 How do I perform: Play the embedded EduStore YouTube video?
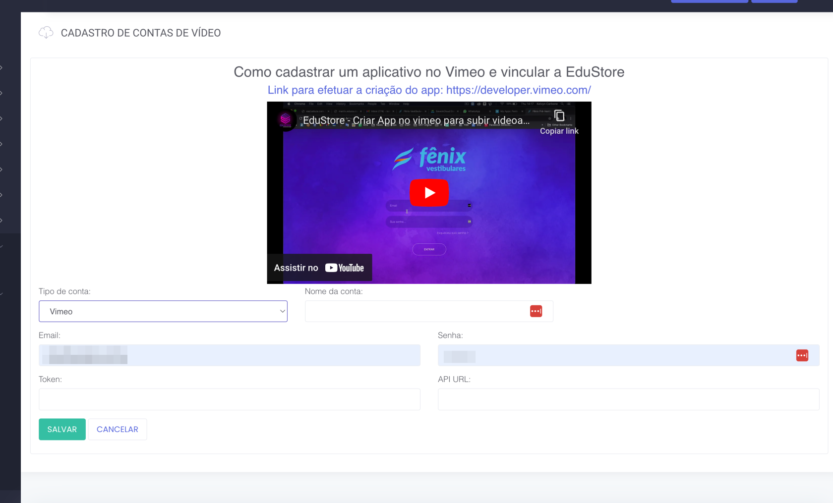tap(429, 193)
